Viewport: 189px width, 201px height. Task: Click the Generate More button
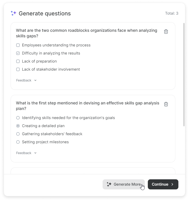click(124, 184)
